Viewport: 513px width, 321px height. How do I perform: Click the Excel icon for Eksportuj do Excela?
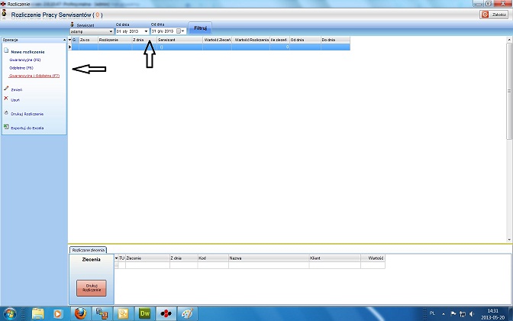click(6, 127)
